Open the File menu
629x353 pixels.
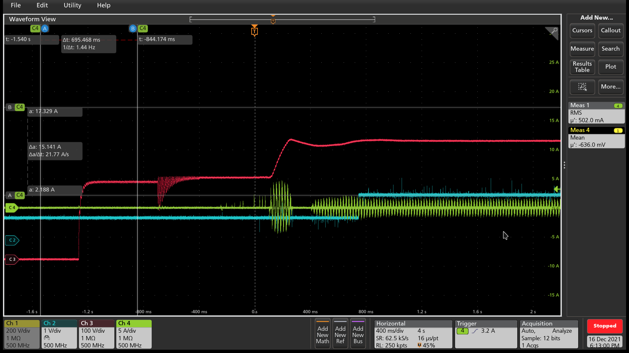point(16,5)
